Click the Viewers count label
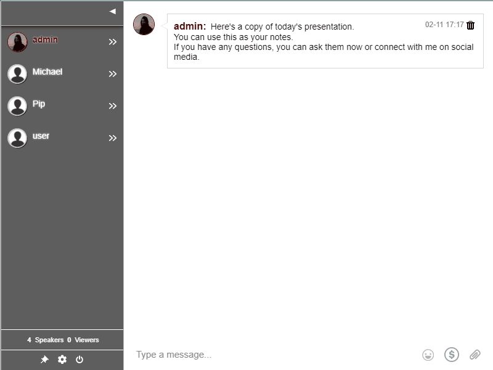The height and width of the screenshot is (370, 493). (x=83, y=340)
